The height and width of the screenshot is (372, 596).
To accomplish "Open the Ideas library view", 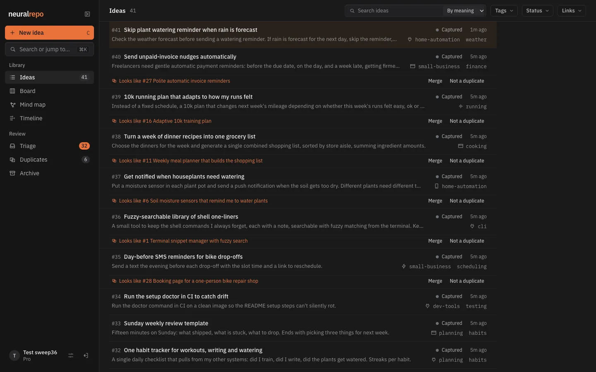I will click(x=49, y=77).
